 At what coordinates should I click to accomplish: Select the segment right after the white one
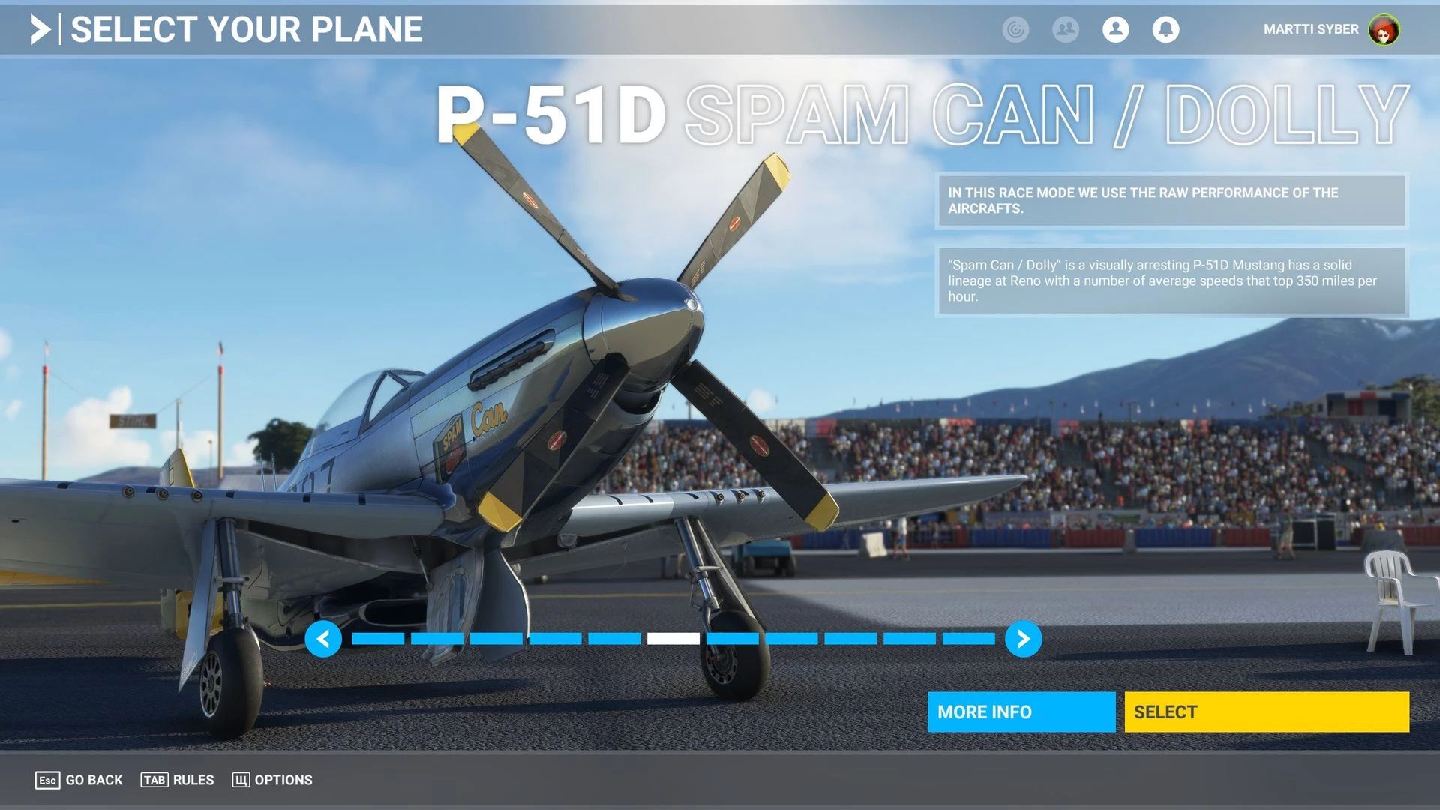pyautogui.click(x=732, y=639)
